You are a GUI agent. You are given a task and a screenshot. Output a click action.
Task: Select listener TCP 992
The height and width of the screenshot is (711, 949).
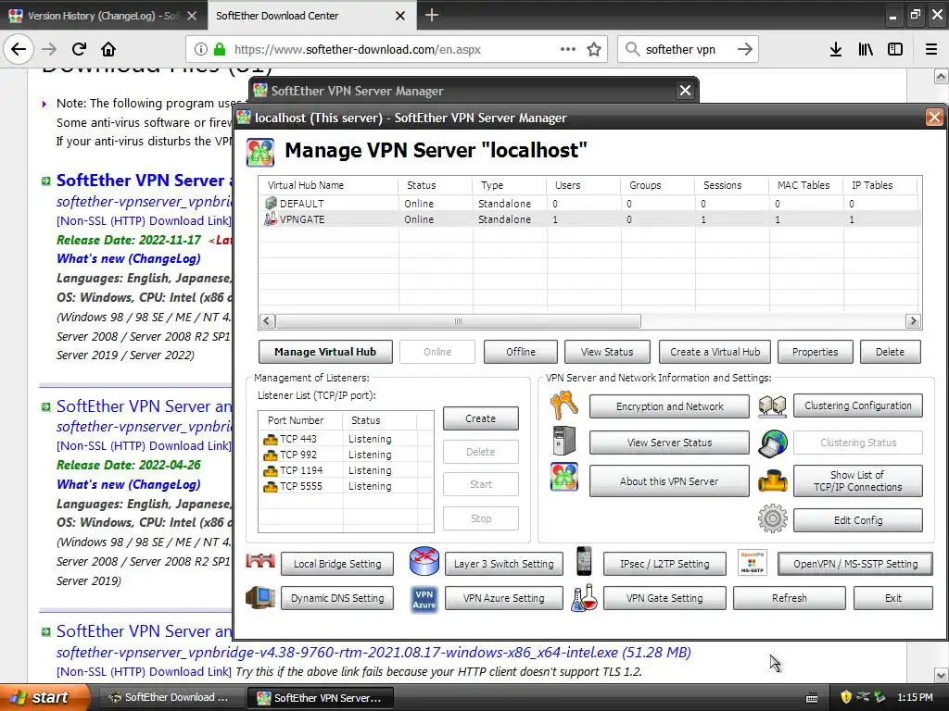tap(347, 455)
